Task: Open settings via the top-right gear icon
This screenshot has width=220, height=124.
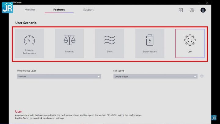Action: 192,10
